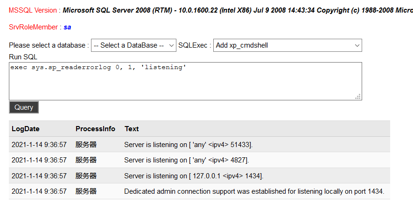Screen dimensions: 413x204
Task: Click the Query button
Action: (x=24, y=107)
